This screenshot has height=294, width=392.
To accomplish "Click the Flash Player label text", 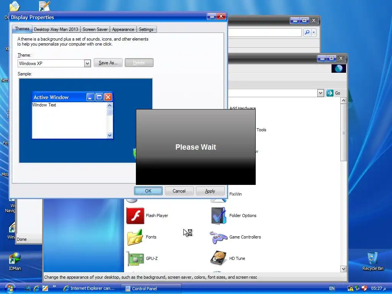I will tap(157, 216).
